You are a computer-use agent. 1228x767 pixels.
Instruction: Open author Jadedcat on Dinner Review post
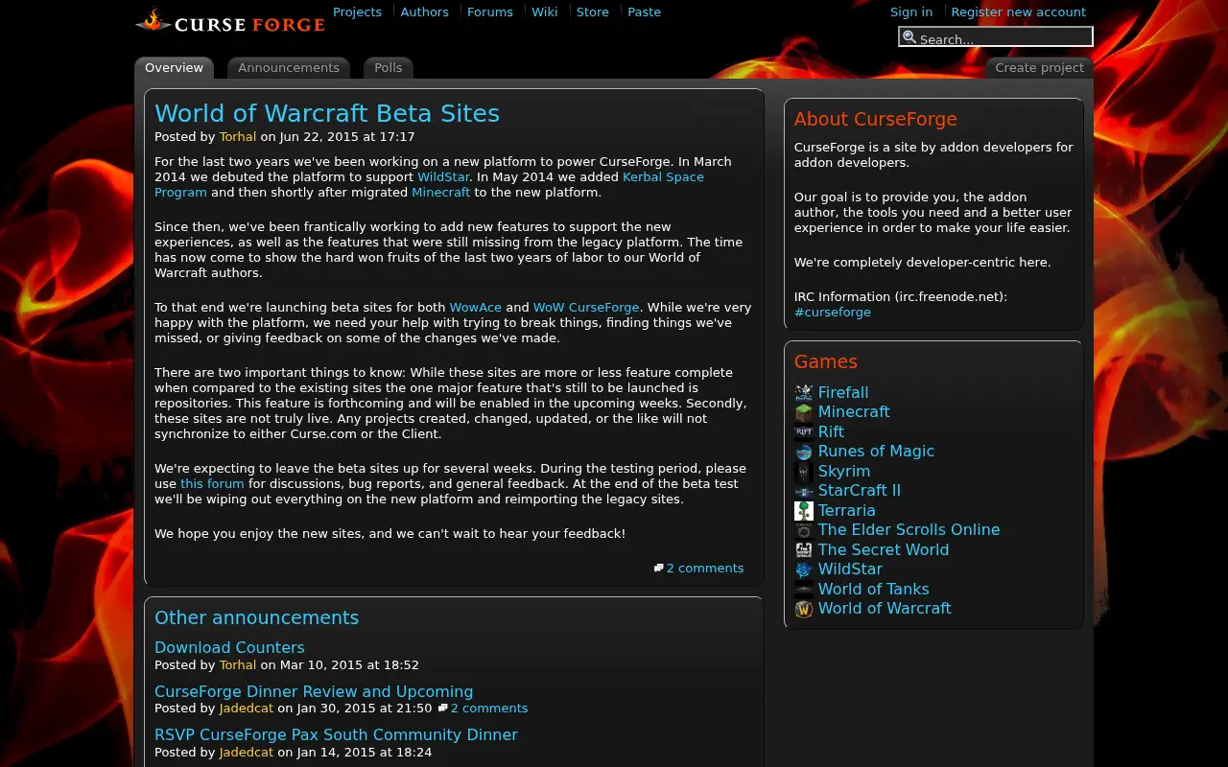[247, 709]
